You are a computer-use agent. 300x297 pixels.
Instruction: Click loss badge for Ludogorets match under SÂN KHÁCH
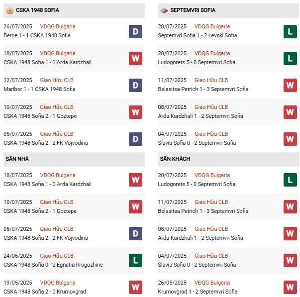291,180
